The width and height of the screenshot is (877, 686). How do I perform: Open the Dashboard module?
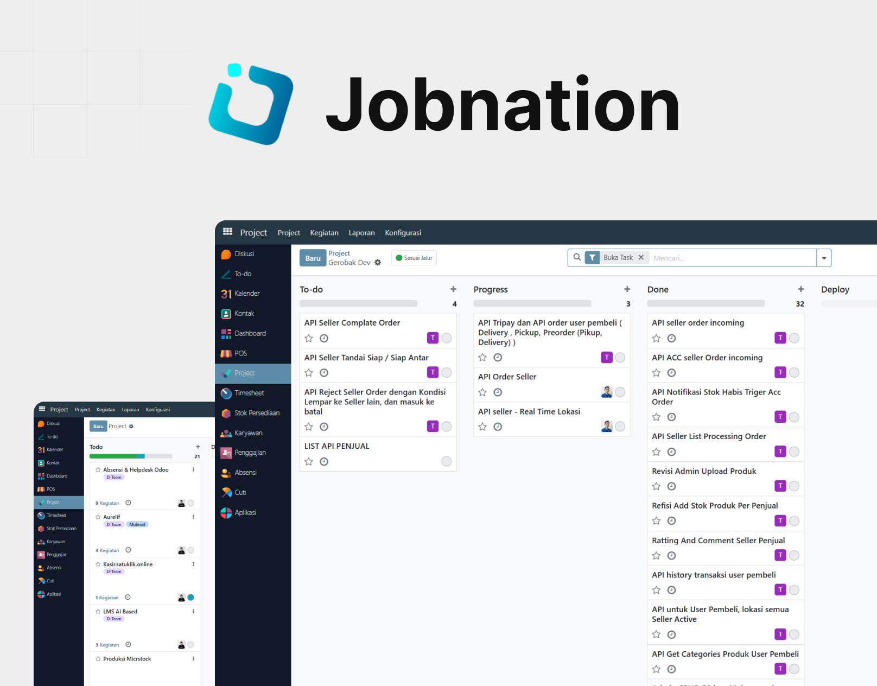[250, 333]
